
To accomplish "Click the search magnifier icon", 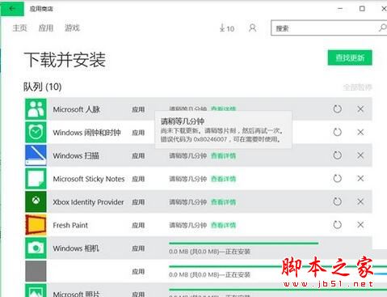I will (382, 28).
